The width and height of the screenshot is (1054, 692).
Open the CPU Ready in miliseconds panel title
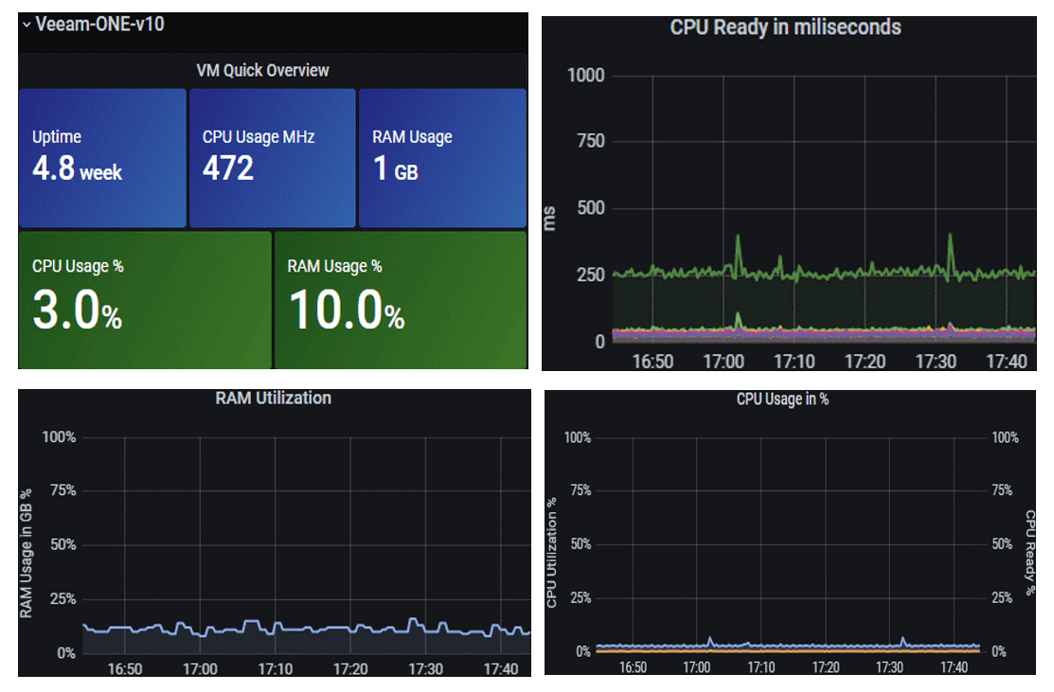click(785, 27)
